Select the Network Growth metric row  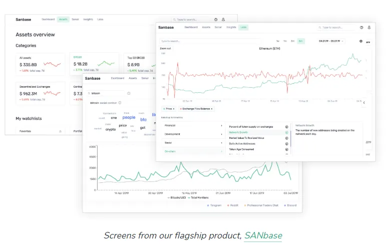click(258, 132)
